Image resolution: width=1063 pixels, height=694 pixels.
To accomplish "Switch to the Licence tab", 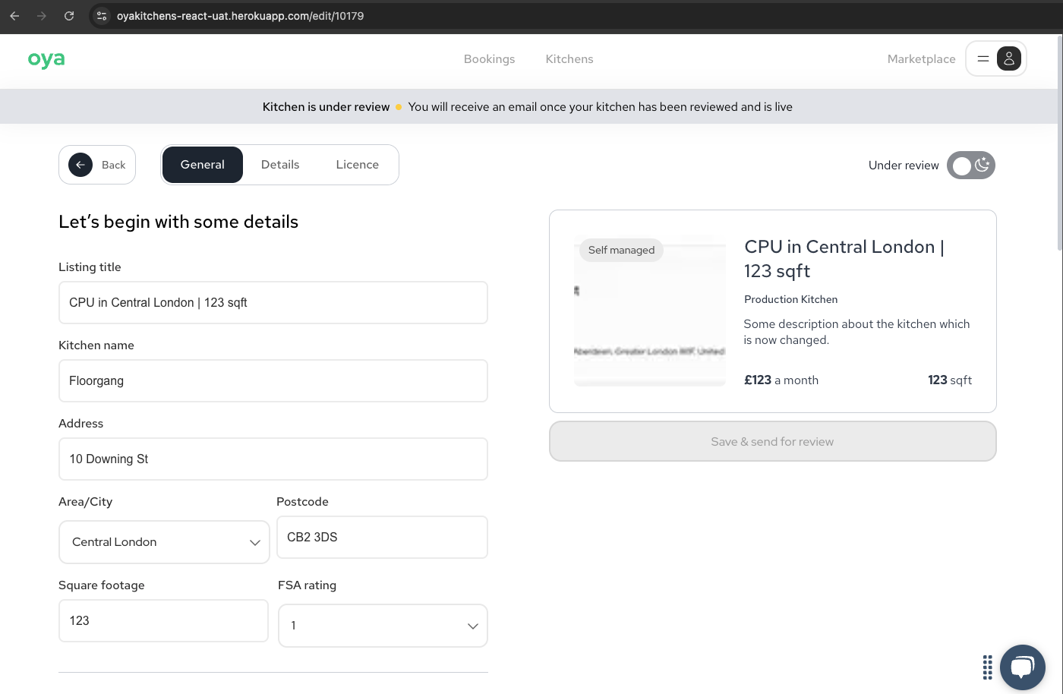I will click(357, 165).
